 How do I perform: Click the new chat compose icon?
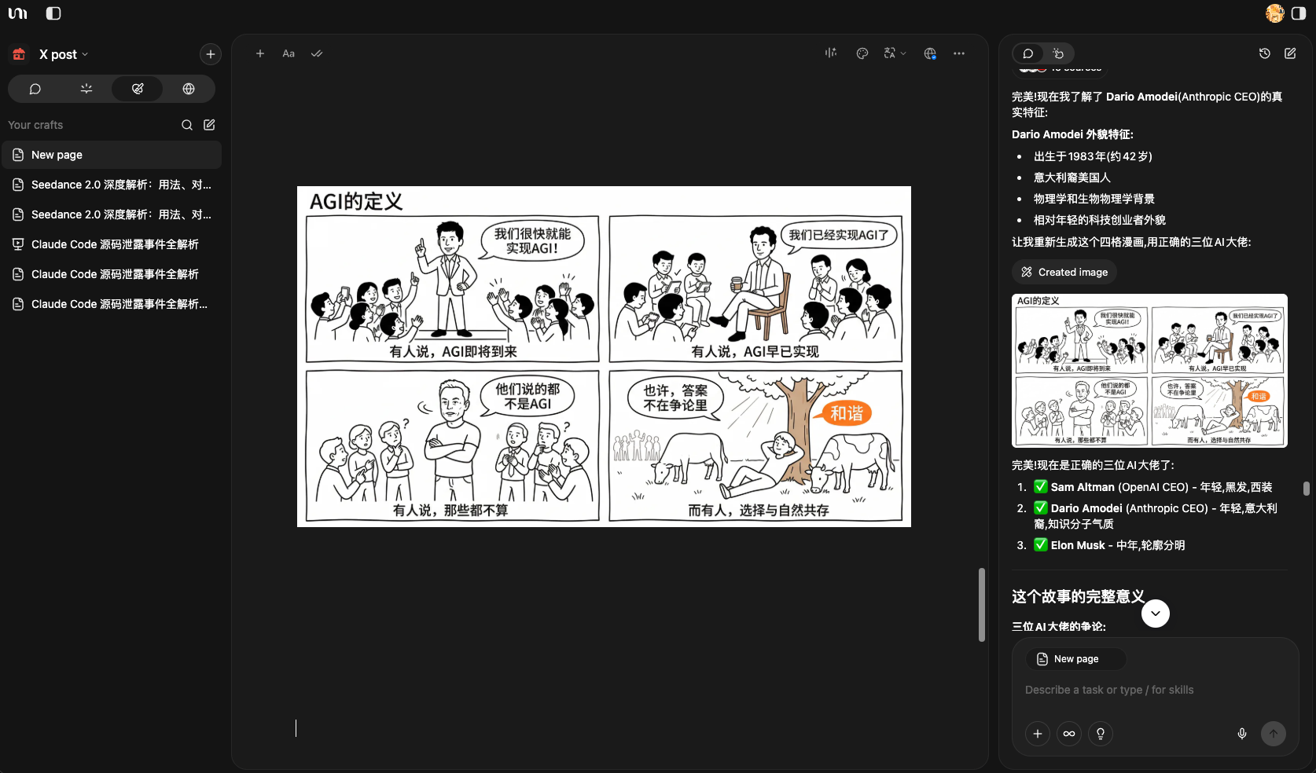[1290, 53]
